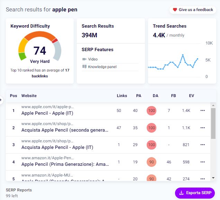
Task: Click the keyword difficulty score 74
Action: tap(40, 51)
